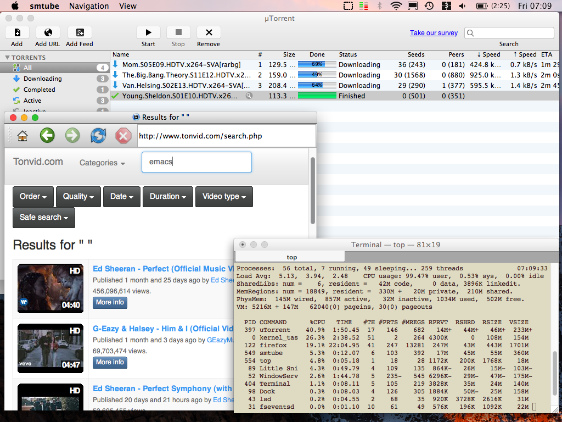Open the Time Machine menu bar icon
This screenshot has height=422, width=562.
pyautogui.click(x=429, y=5)
